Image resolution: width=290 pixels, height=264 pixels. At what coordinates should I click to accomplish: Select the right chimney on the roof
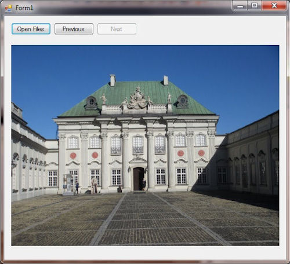[165, 80]
